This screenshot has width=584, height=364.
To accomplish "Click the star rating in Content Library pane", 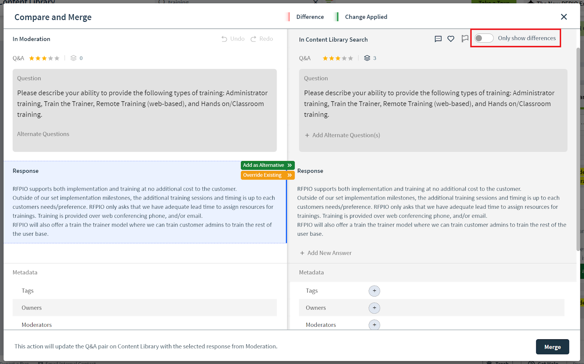I will pos(338,58).
